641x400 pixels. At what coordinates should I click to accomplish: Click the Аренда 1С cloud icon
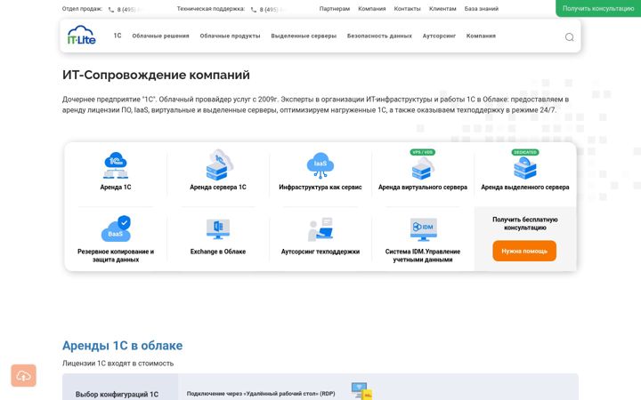point(116,165)
